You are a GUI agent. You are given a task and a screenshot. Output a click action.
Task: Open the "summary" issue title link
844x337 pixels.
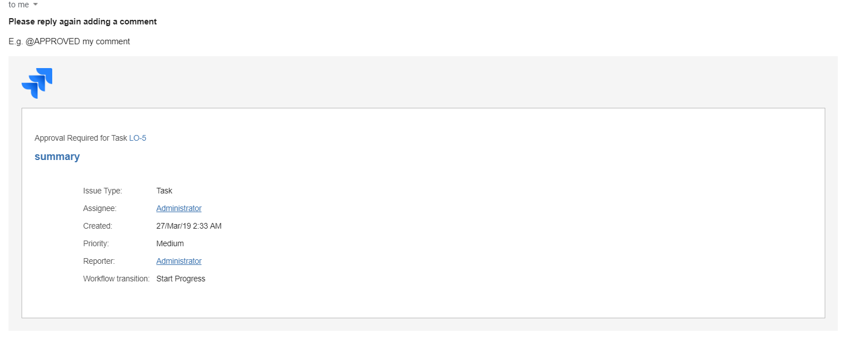tap(57, 157)
